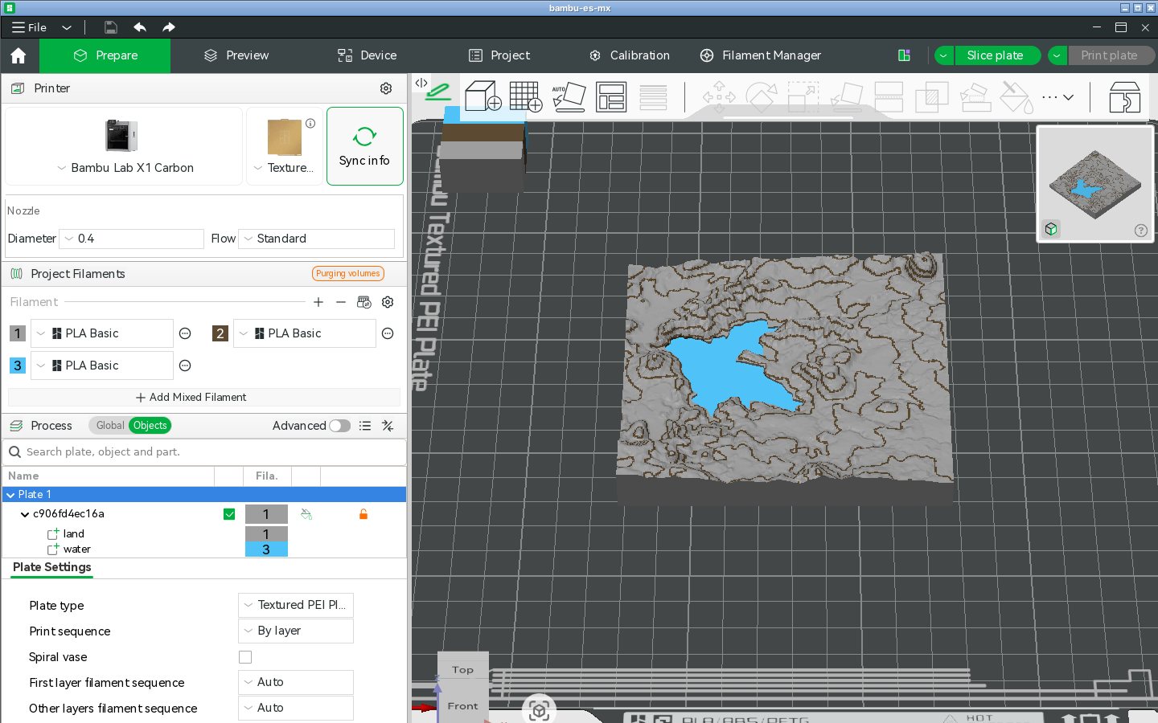1158x723 pixels.
Task: Open the Plate type dropdown
Action: [x=296, y=605]
